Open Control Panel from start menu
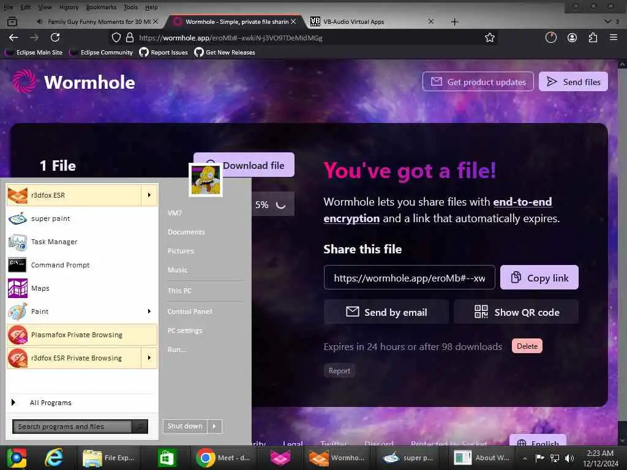The image size is (627, 470). (x=190, y=311)
